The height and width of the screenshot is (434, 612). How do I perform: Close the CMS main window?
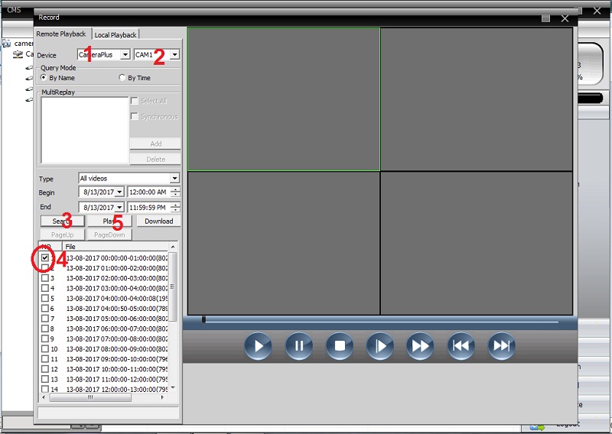(597, 11)
